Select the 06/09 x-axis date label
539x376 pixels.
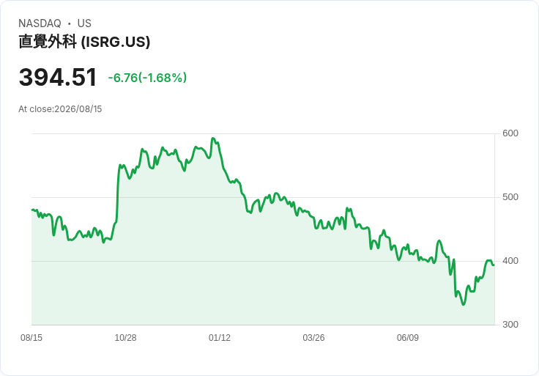coord(408,337)
